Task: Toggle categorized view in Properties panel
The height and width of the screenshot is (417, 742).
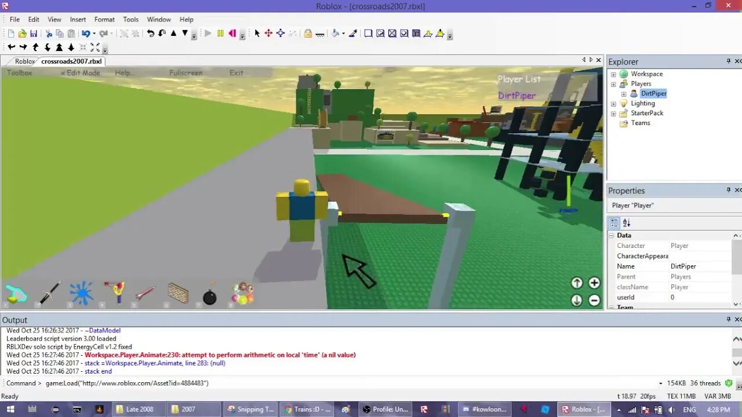Action: coord(613,223)
